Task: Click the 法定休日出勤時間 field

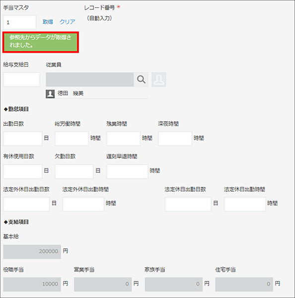Action: click(x=245, y=204)
